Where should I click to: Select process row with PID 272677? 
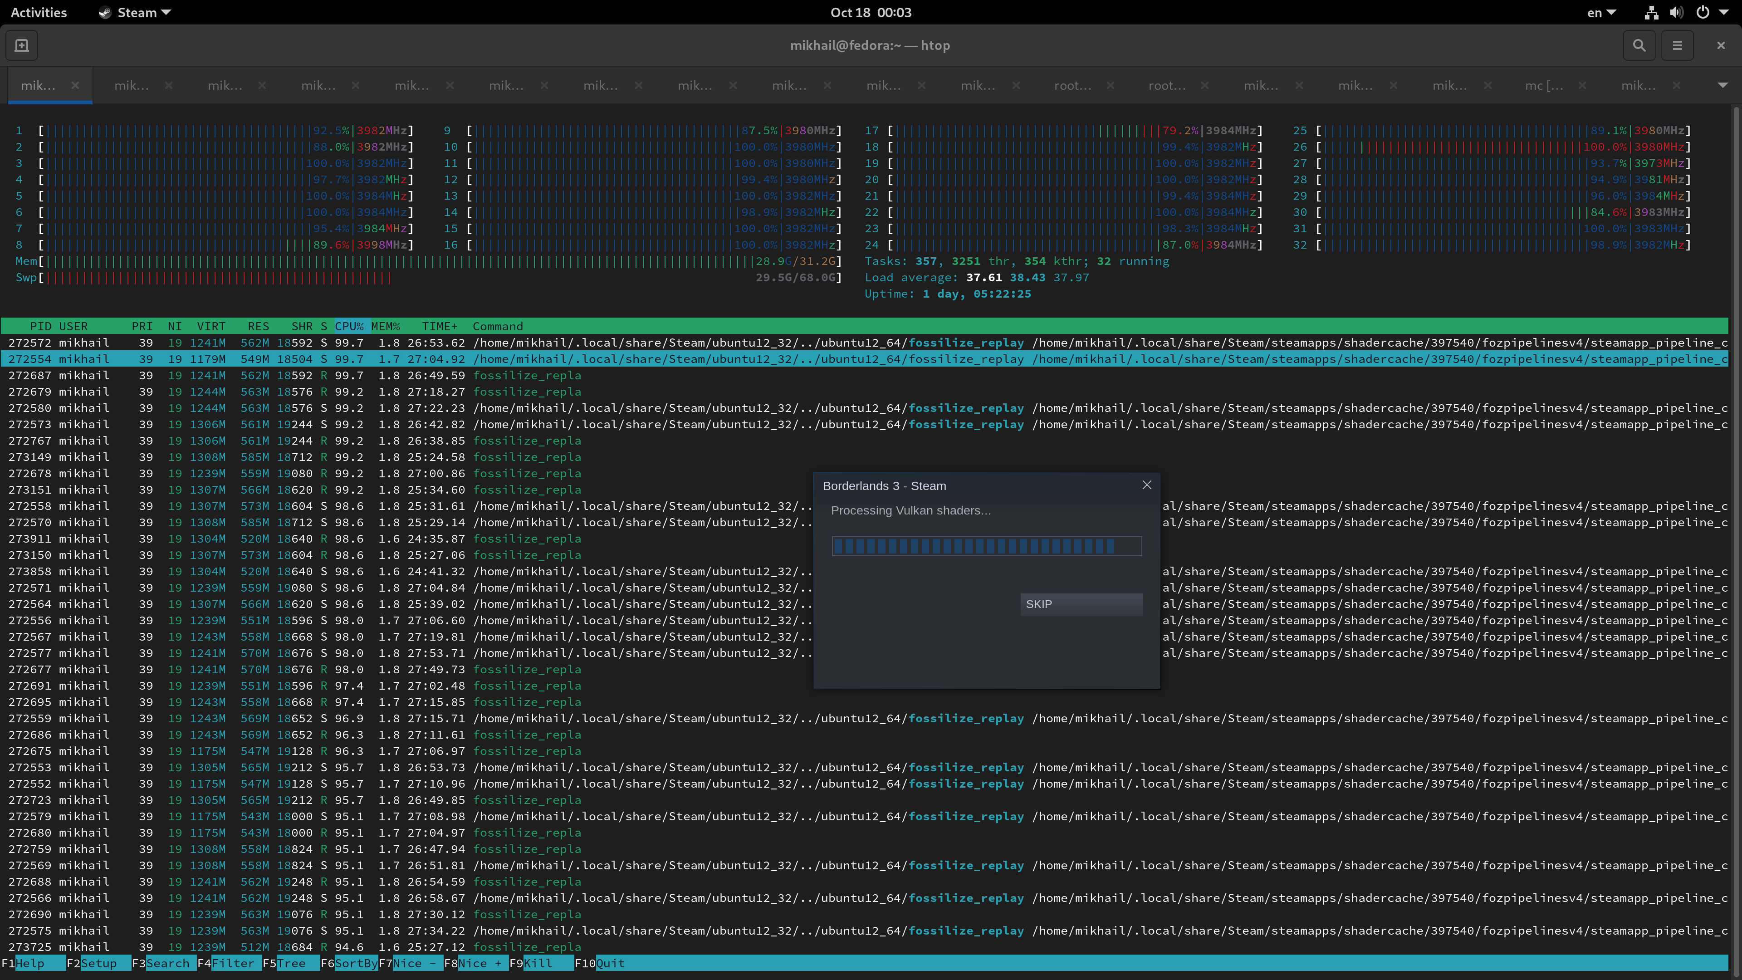pyautogui.click(x=864, y=670)
